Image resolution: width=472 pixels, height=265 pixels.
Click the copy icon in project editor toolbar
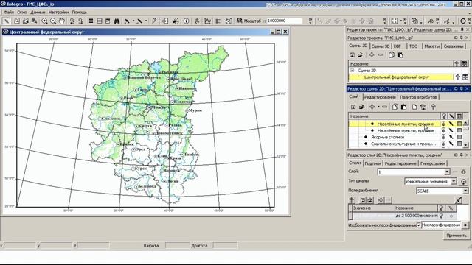coord(392,54)
